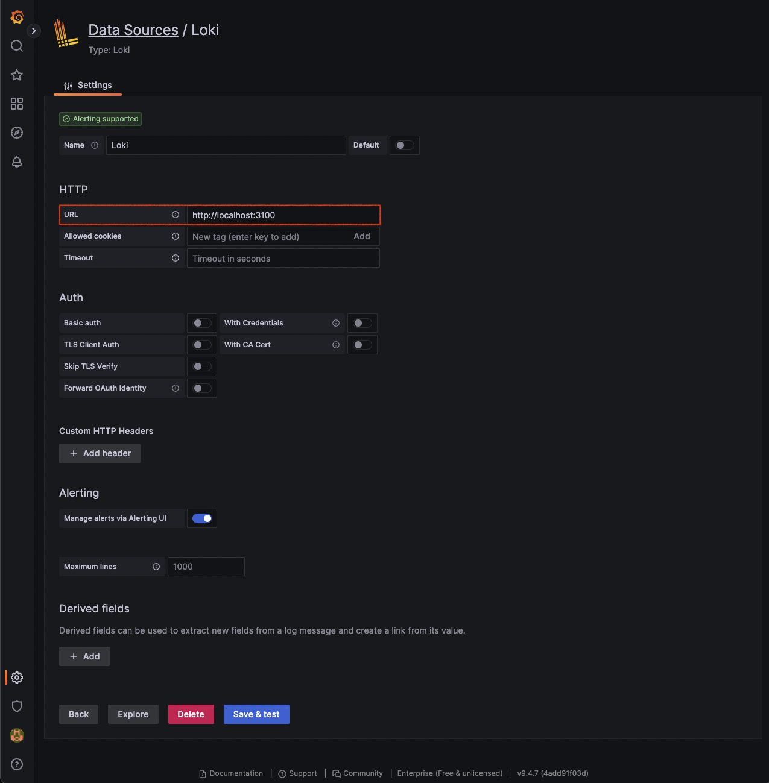Screen dimensions: 769x783
Task: Open the Configuration gear icon
Action: pyautogui.click(x=17, y=678)
